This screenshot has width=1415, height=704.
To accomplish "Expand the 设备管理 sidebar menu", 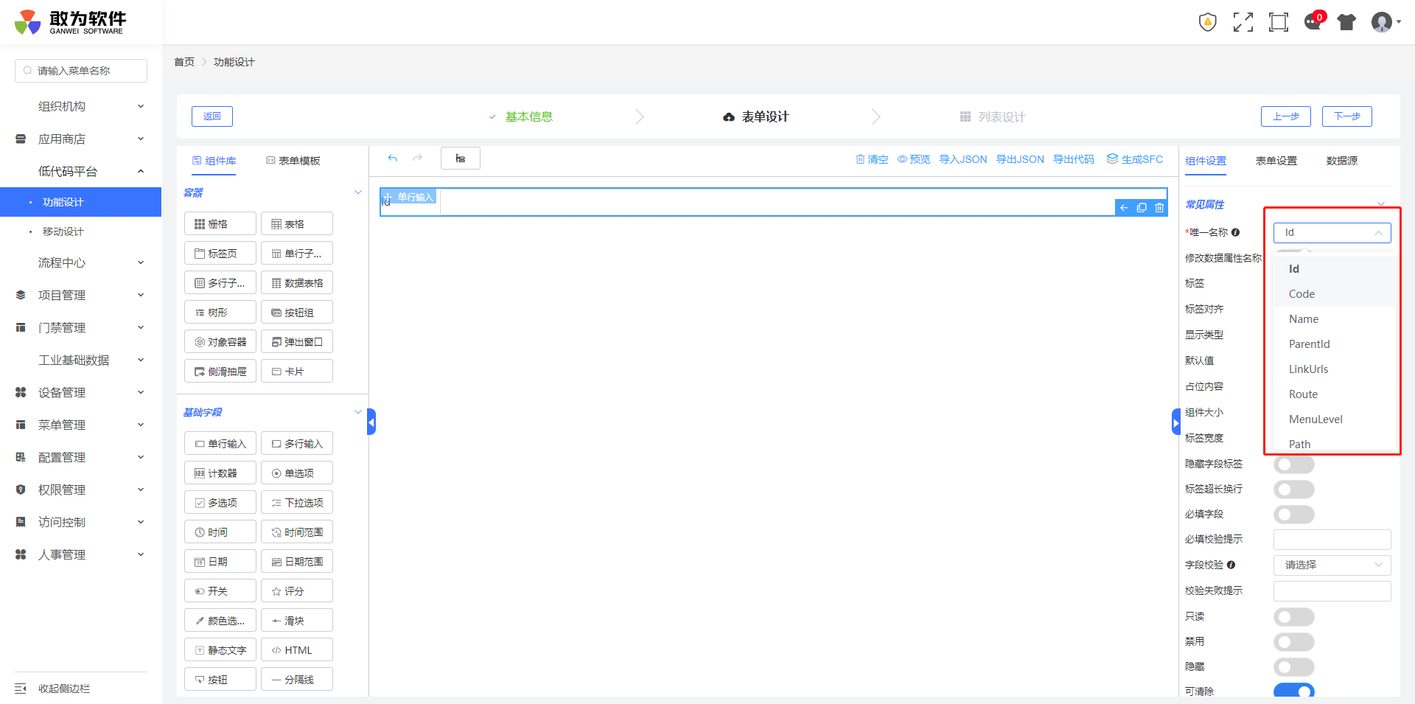I will (x=81, y=392).
